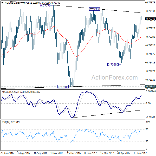The image size is (156, 156).
Task: Select the 0.77480 price label
Action: coord(95,9)
